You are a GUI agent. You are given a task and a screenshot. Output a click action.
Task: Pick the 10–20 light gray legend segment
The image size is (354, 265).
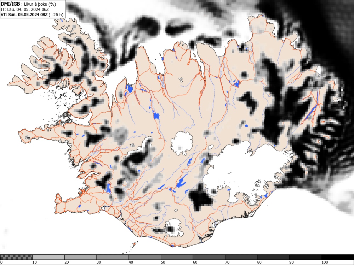(48, 257)
